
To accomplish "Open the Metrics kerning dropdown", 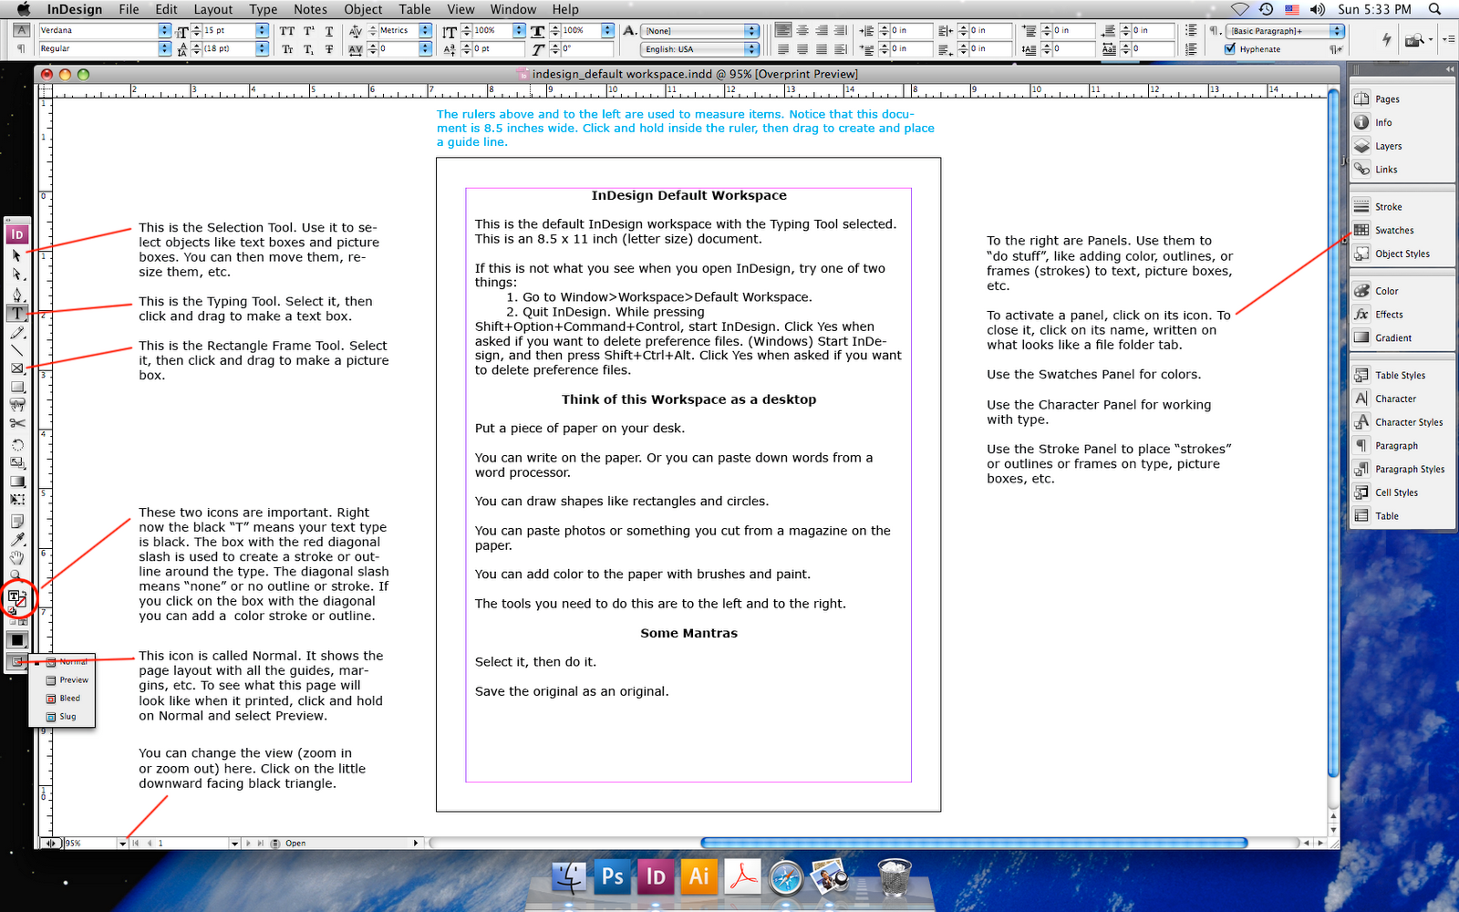I will 425,30.
